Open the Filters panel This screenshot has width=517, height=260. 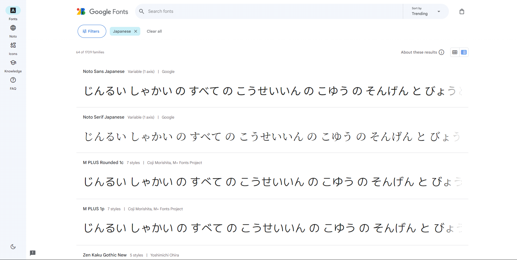pyautogui.click(x=92, y=31)
